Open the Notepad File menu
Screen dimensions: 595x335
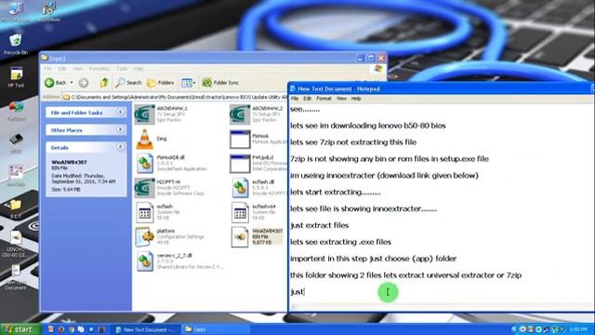295,99
